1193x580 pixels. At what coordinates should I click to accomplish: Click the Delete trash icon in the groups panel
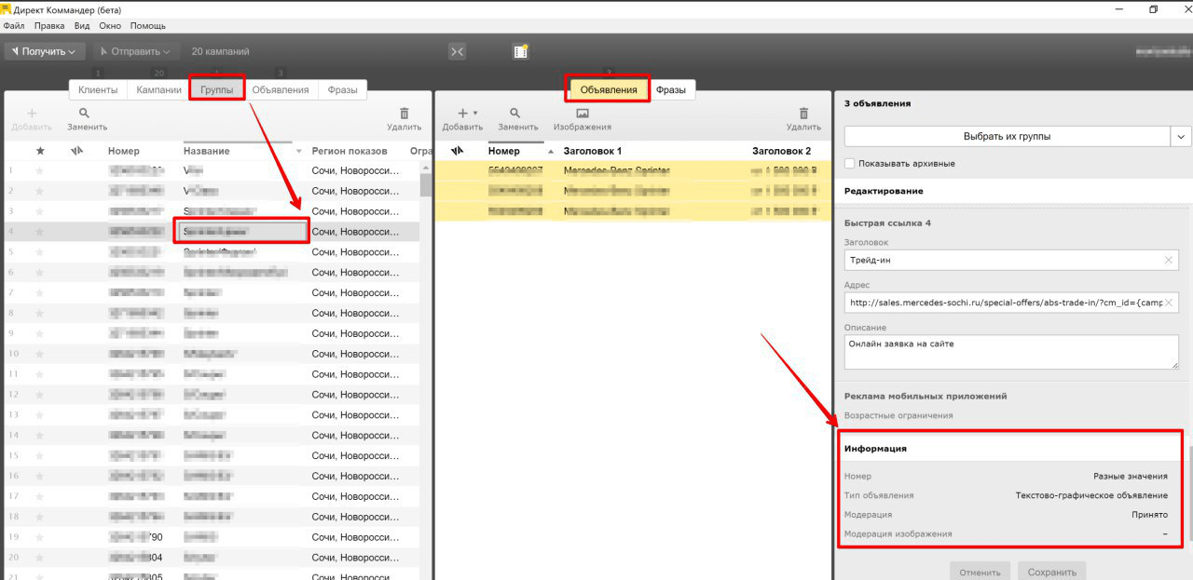(x=404, y=113)
